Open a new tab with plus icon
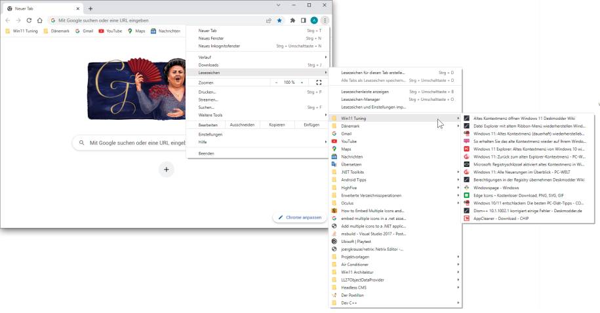Screen dimensions: 600x313 (x=90, y=9)
